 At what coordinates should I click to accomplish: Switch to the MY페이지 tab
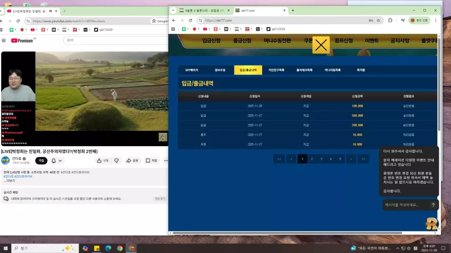tap(192, 70)
